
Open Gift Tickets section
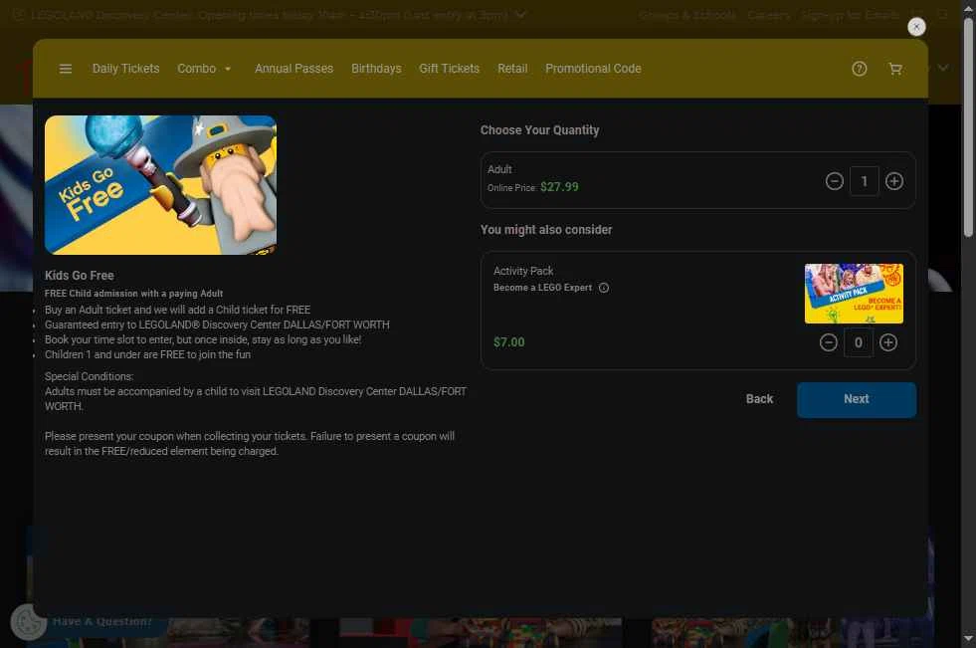(x=450, y=69)
